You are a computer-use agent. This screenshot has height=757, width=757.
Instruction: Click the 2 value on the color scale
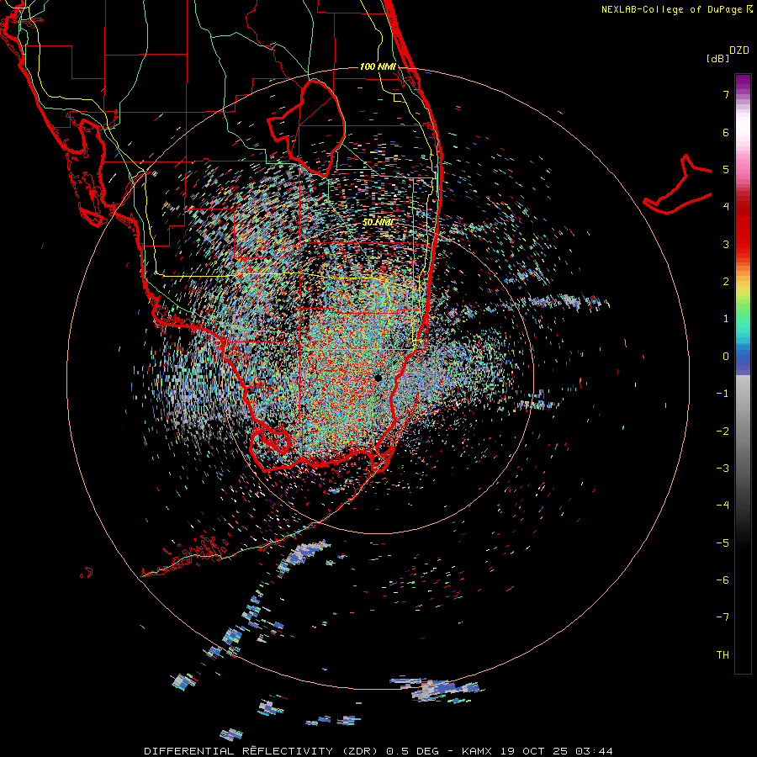[726, 282]
